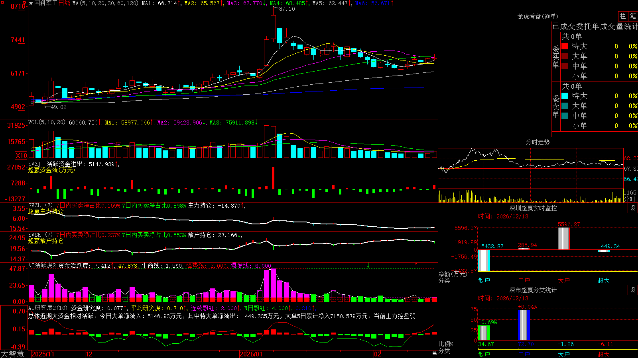Select the 日线 period label
Image resolution: width=638 pixels, height=358 pixels.
64,3
